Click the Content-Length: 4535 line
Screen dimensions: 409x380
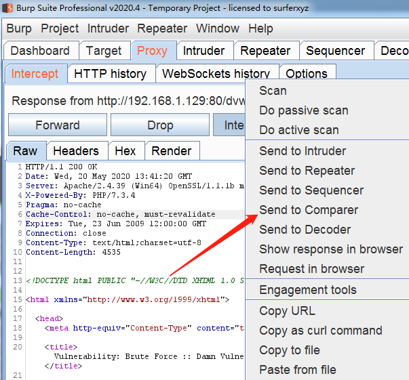[x=73, y=252]
